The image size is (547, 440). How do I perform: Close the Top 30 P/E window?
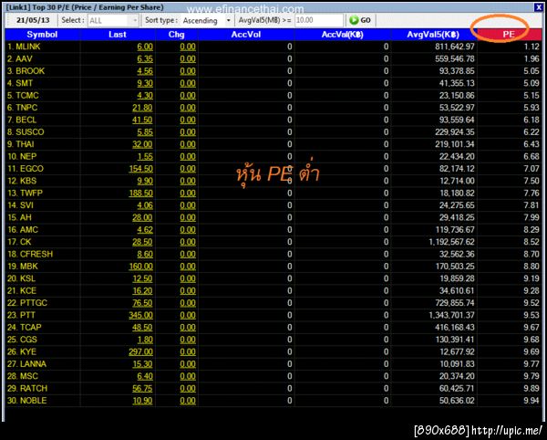[x=539, y=7]
